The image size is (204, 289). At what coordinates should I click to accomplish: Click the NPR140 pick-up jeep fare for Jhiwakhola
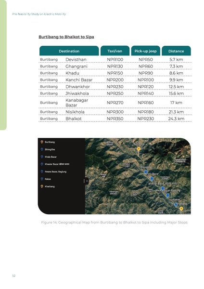coord(146,93)
